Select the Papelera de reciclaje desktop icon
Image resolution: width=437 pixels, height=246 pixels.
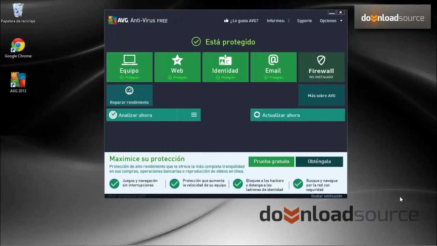coord(18,13)
